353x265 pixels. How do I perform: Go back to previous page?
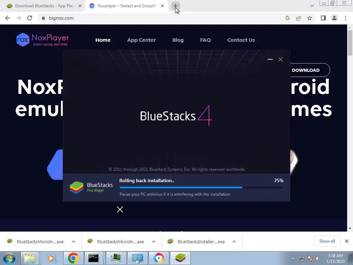point(8,18)
